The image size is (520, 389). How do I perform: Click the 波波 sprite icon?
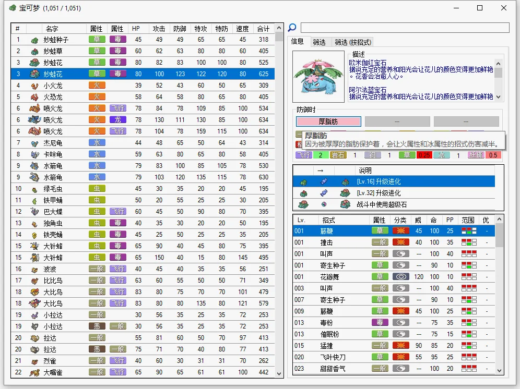(34, 270)
